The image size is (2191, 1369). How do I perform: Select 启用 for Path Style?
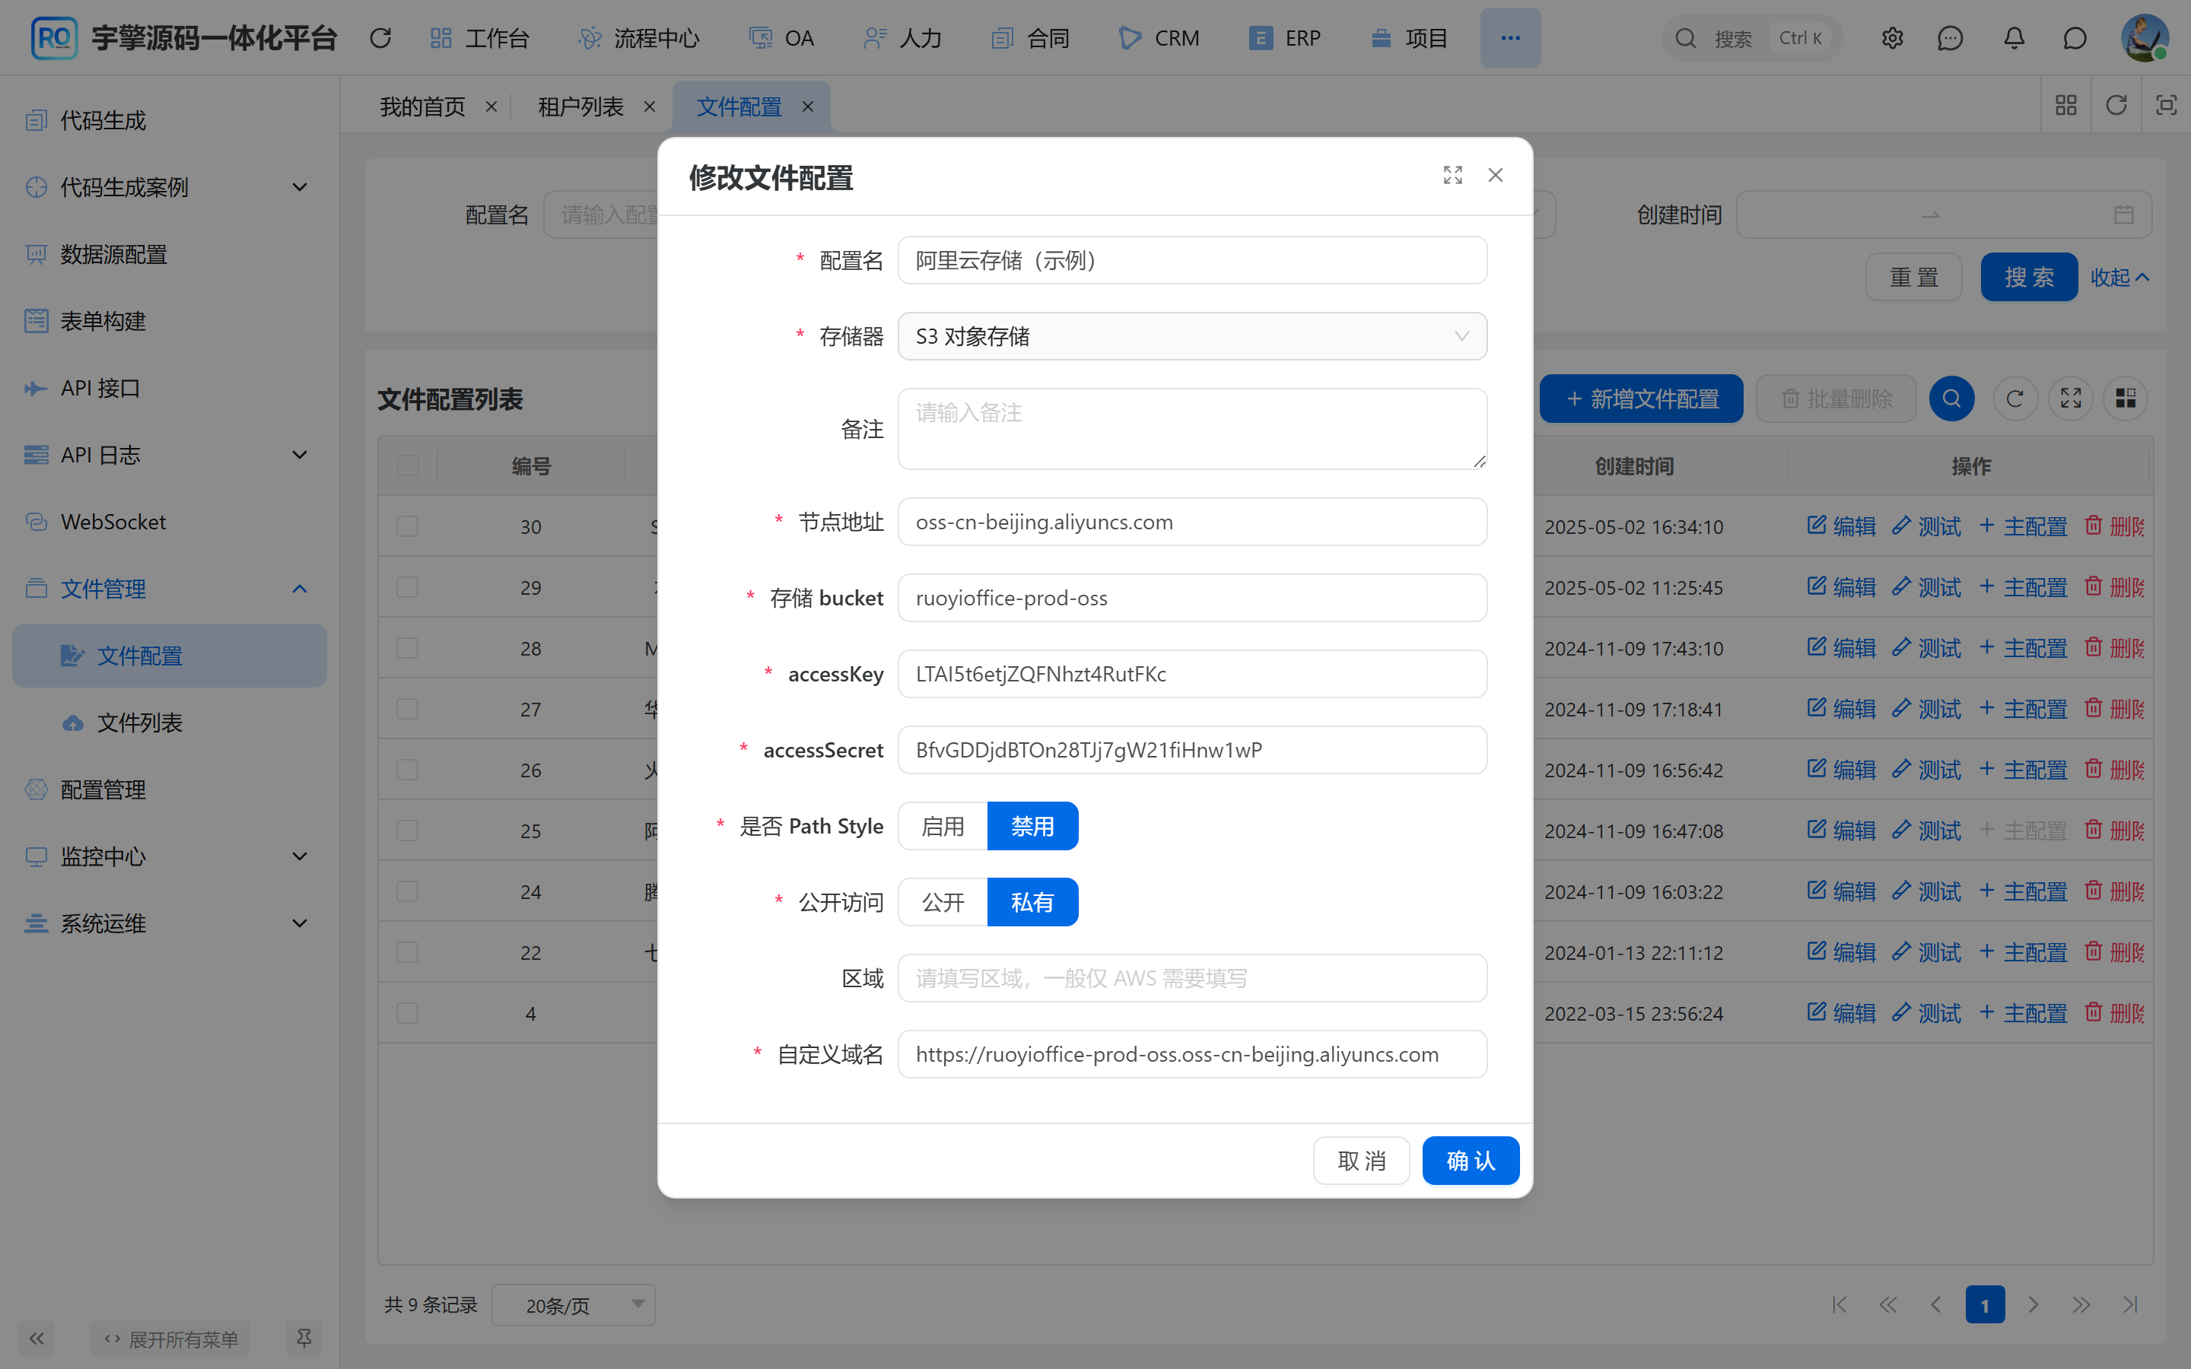pos(943,826)
